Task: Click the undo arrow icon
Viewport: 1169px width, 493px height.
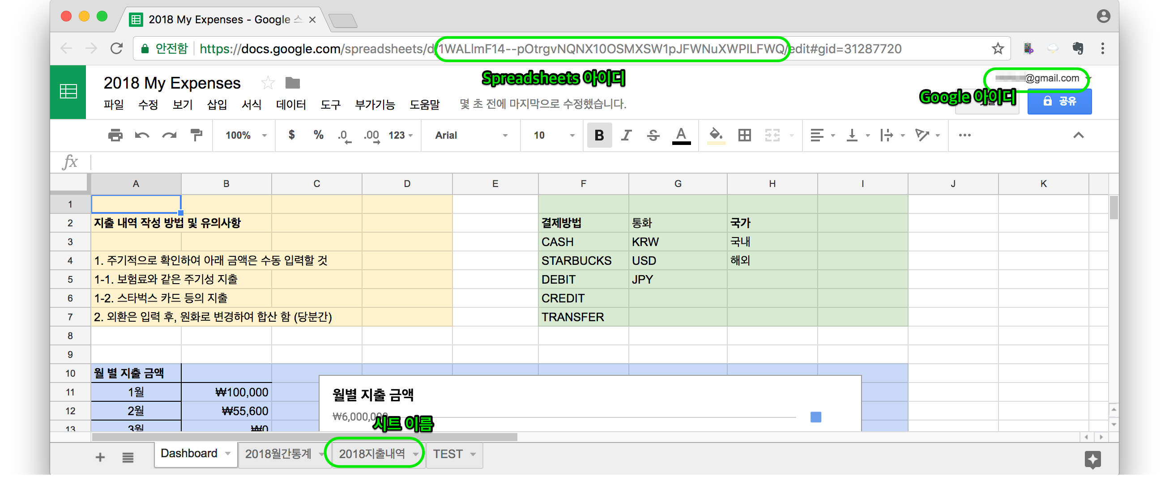Action: click(x=142, y=135)
